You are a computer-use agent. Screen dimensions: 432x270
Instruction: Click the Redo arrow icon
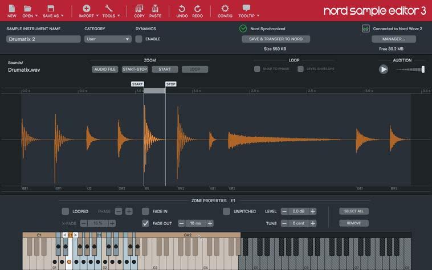point(198,9)
